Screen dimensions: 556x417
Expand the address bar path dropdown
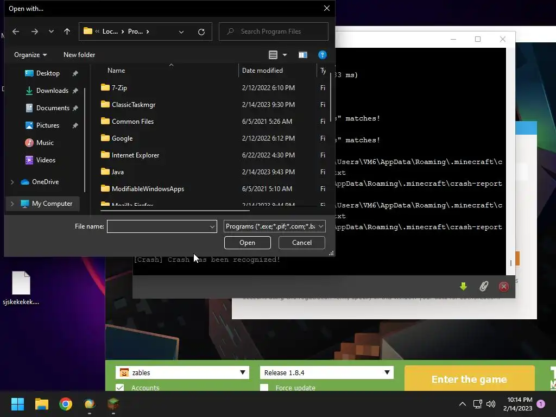pos(181,32)
